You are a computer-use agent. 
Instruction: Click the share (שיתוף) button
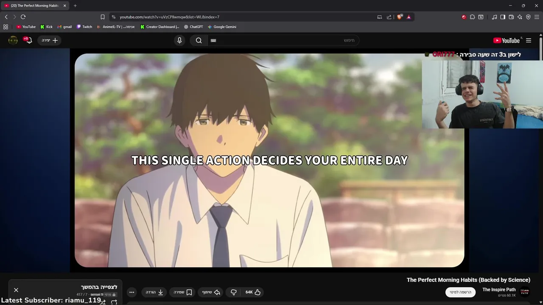[211, 292]
